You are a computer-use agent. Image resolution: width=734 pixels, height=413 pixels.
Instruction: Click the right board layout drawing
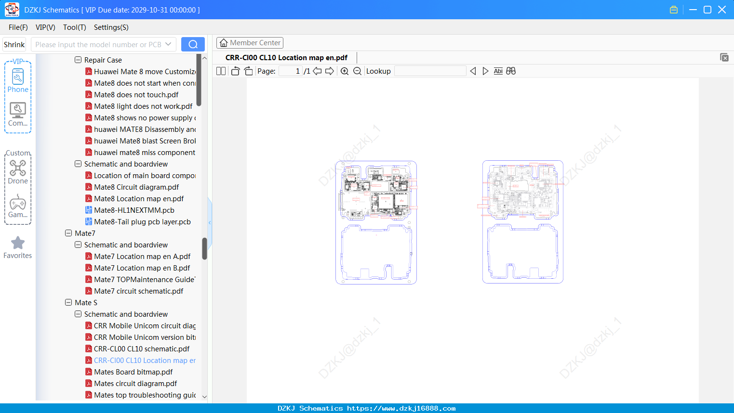(x=523, y=222)
